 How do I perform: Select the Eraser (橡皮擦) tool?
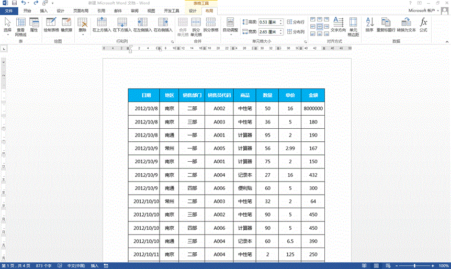66,25
